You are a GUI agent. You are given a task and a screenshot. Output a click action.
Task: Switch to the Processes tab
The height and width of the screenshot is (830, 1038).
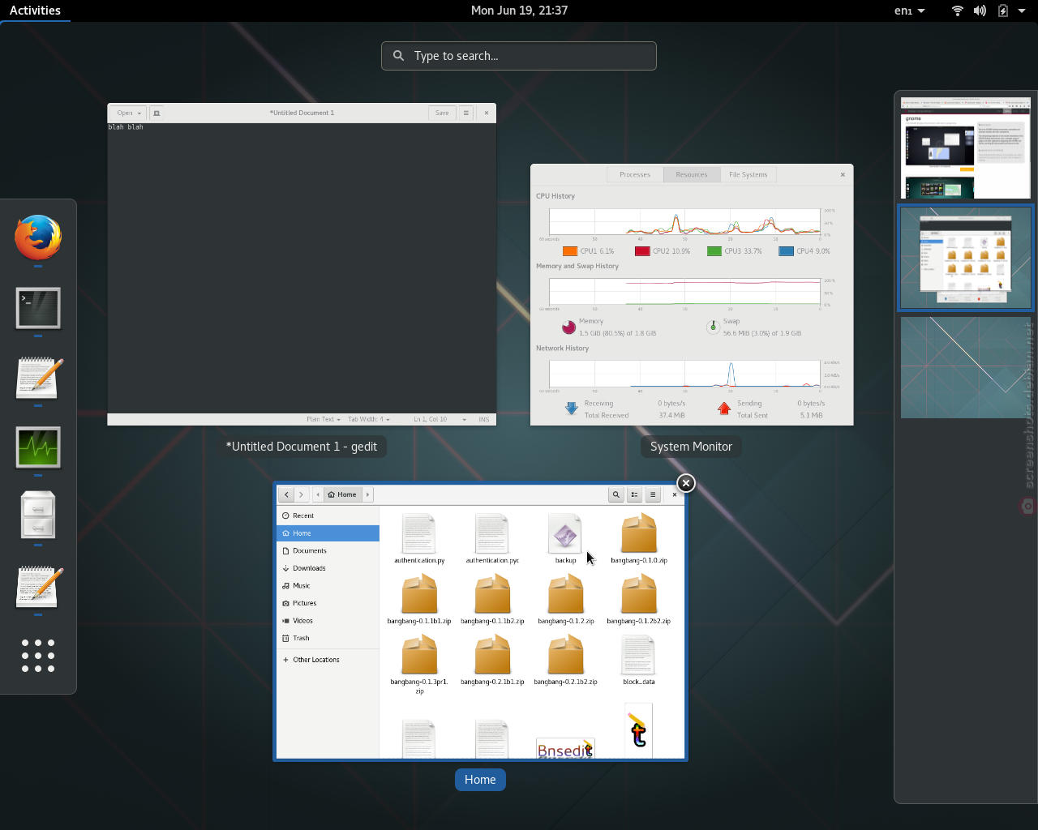[635, 174]
